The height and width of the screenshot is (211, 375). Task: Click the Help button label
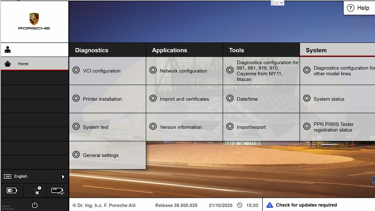pyautogui.click(x=363, y=8)
